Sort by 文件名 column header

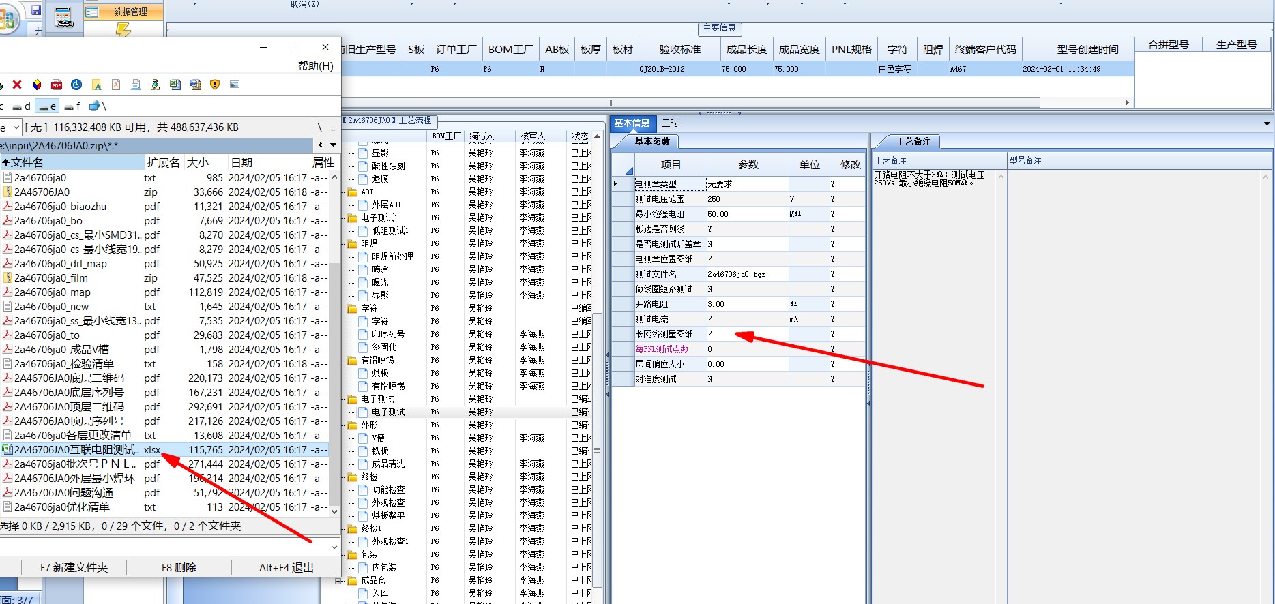[72, 162]
